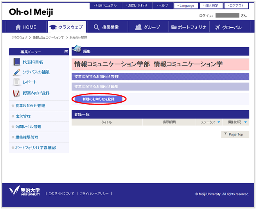Click the 代表科目名 sidebar link

33,62
